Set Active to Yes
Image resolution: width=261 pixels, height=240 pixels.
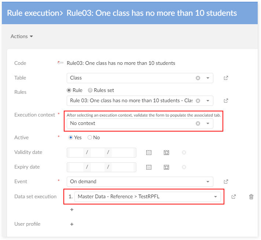point(71,137)
